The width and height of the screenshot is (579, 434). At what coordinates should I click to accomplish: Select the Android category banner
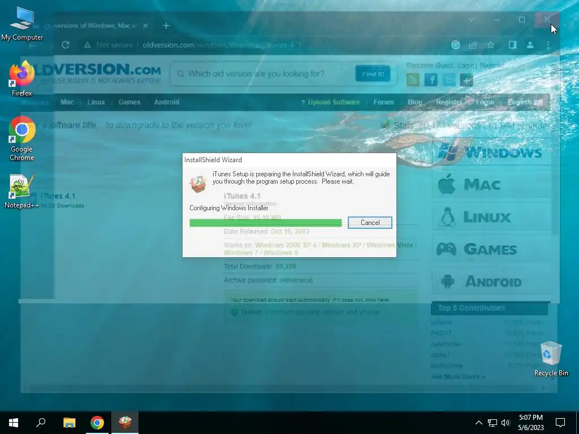coord(491,281)
